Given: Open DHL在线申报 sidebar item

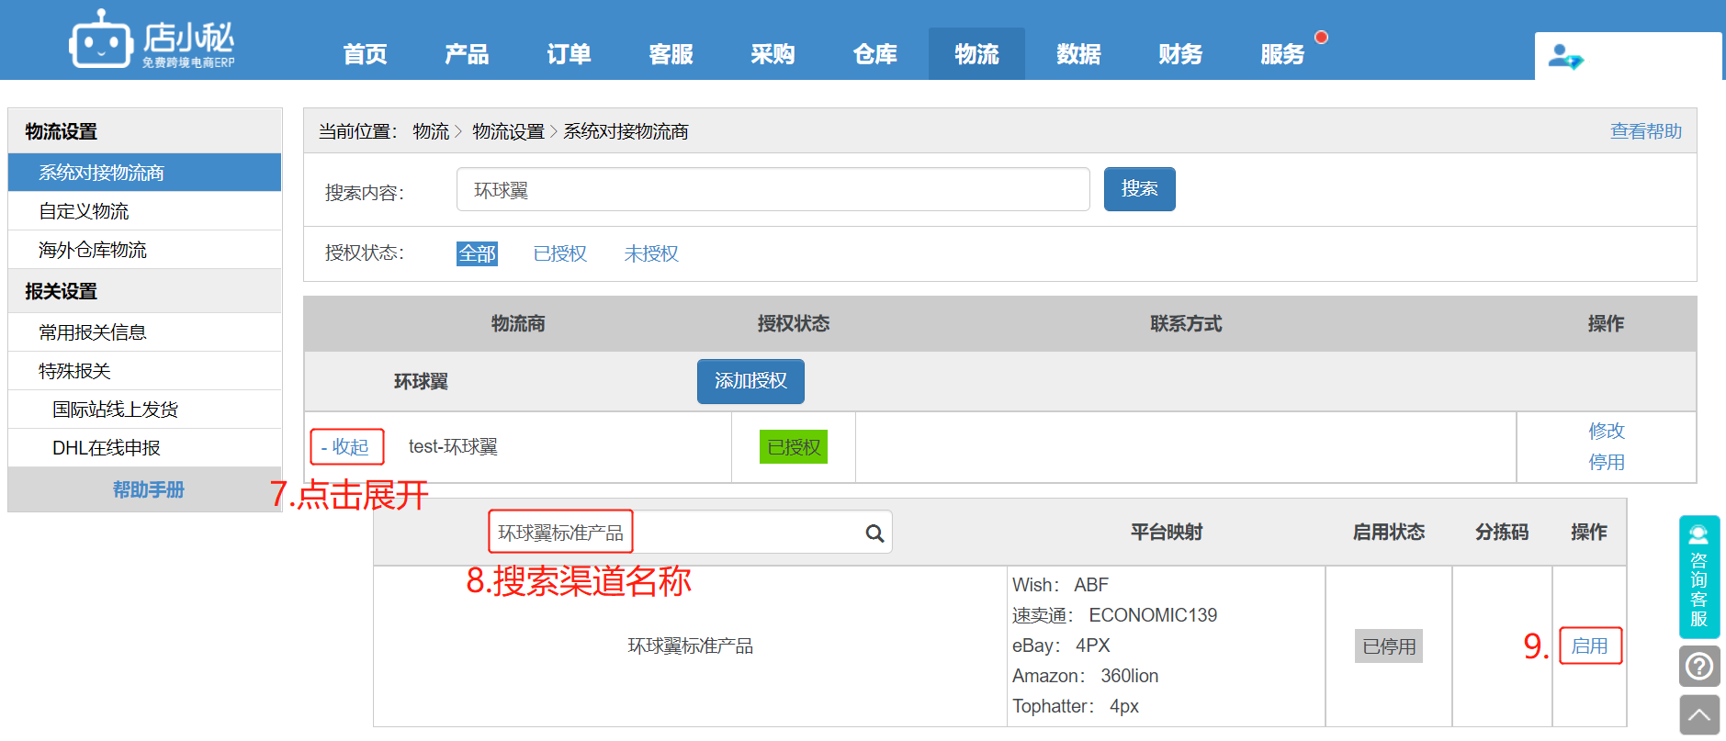Looking at the screenshot, I should tap(145, 448).
